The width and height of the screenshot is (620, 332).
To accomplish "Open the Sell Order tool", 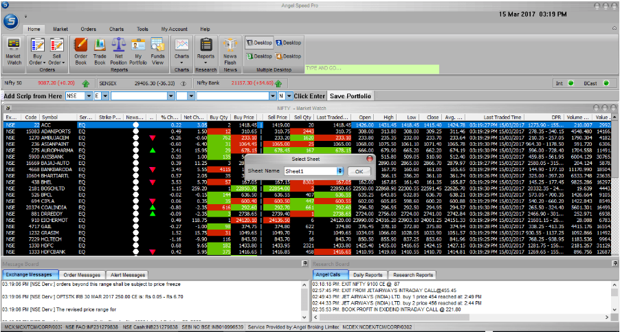I will [x=56, y=52].
